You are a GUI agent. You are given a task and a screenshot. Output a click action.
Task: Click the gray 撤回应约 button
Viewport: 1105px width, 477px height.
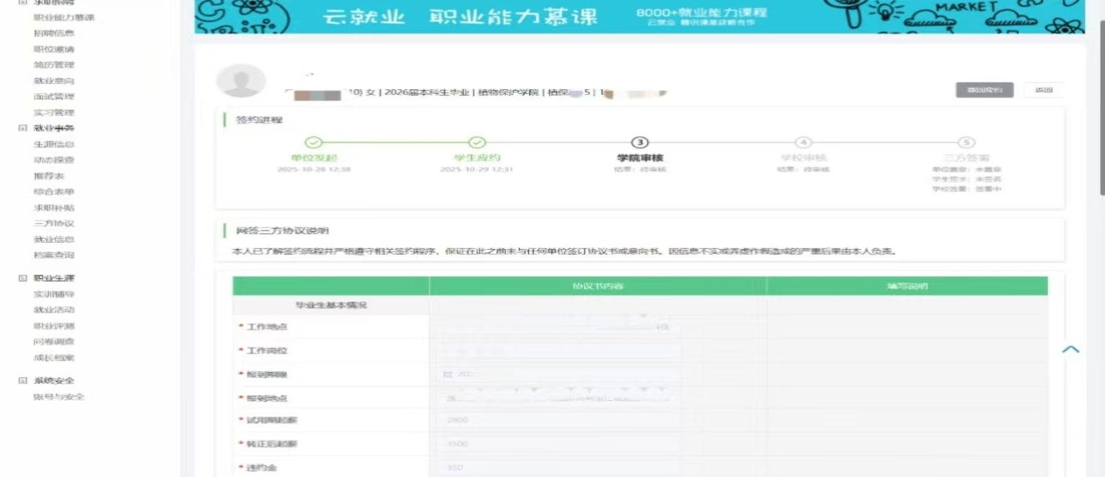[x=984, y=90]
